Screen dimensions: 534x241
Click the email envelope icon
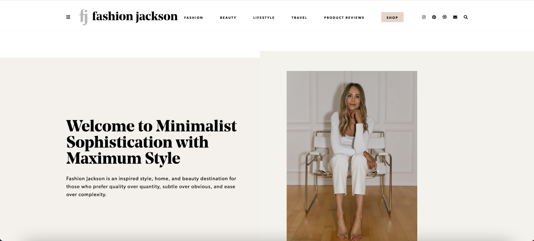point(455,17)
